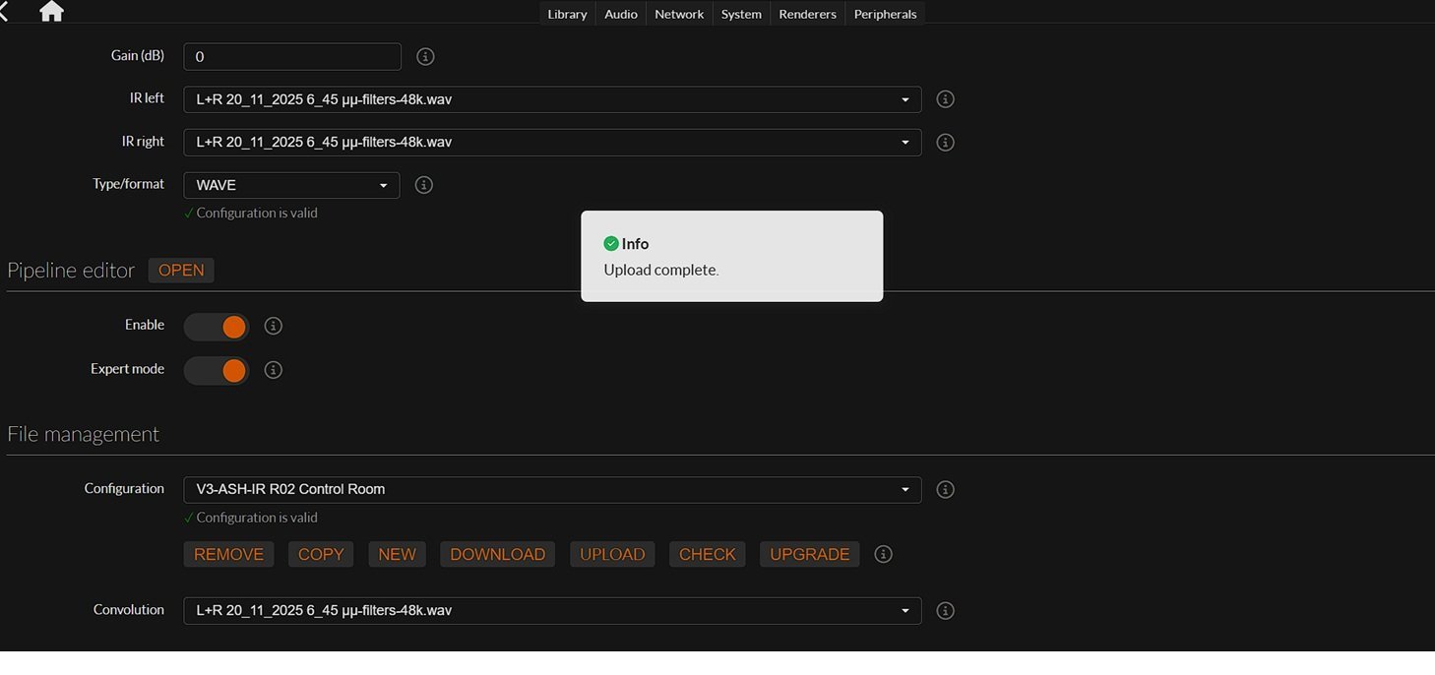Click the DOWNLOAD configuration button
Viewport: 1435px width, 675px height.
click(497, 555)
